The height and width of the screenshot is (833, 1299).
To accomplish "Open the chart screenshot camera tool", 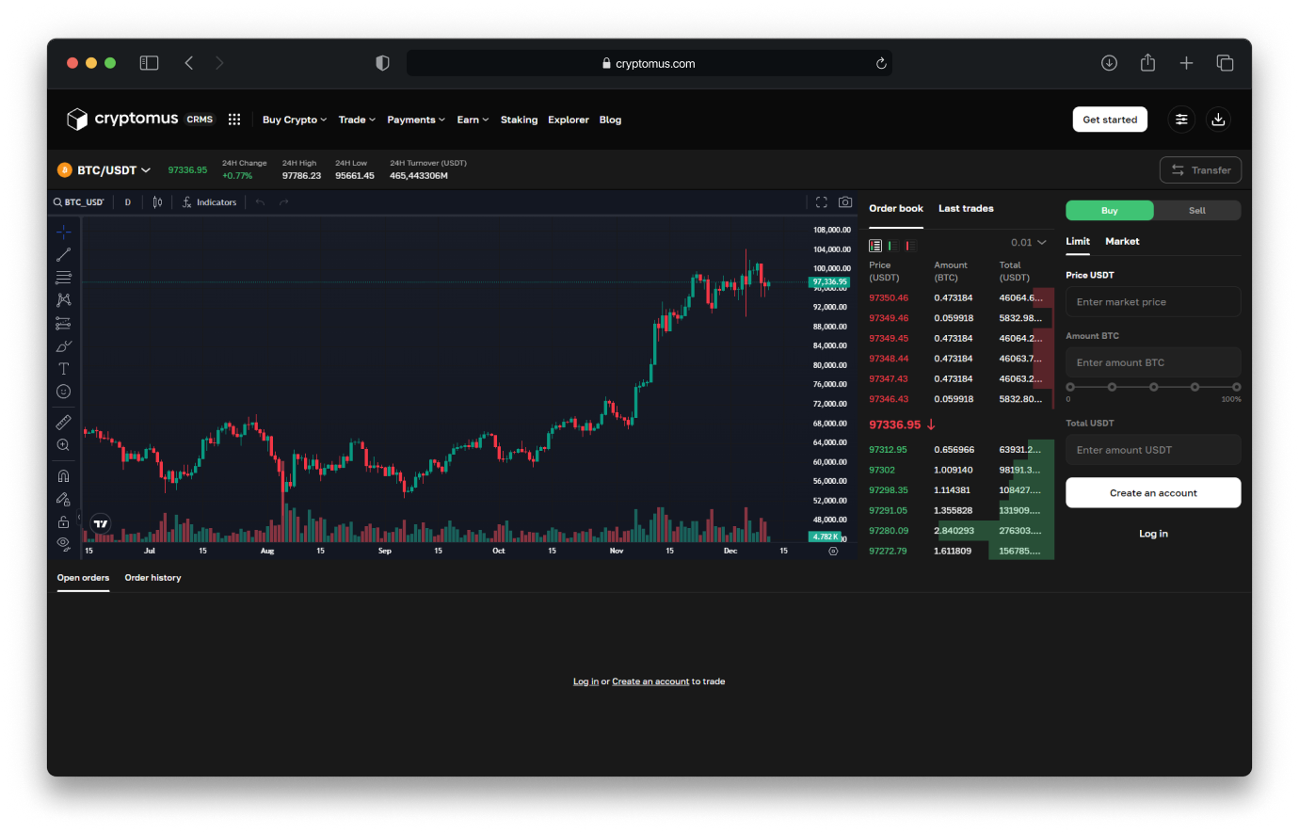I will pyautogui.click(x=844, y=201).
